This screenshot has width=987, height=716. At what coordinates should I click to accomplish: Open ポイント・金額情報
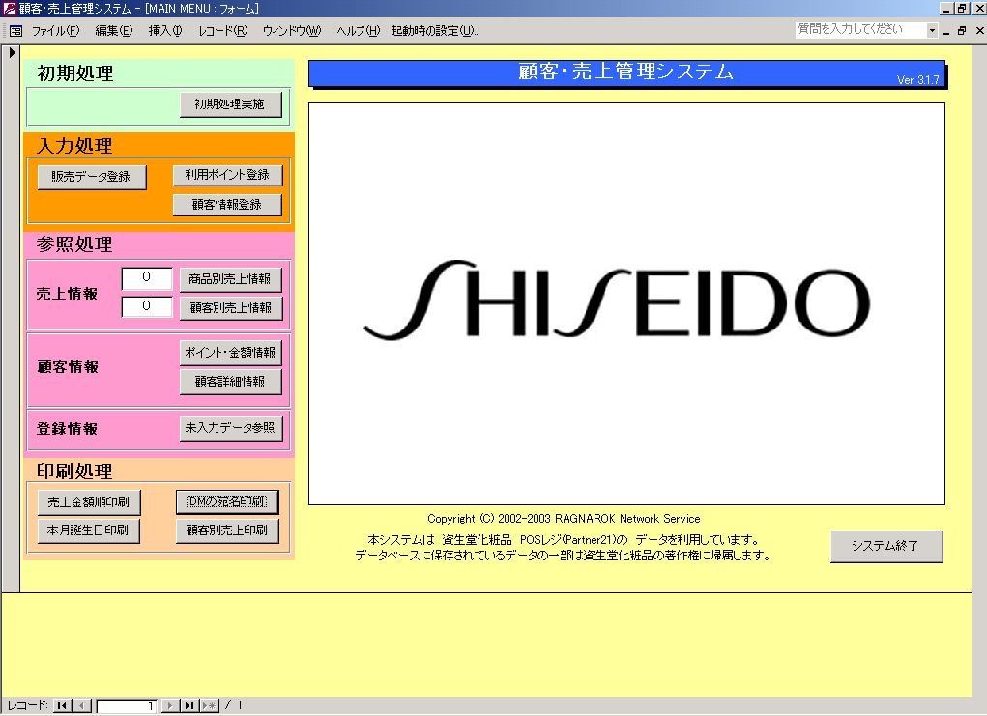[230, 353]
